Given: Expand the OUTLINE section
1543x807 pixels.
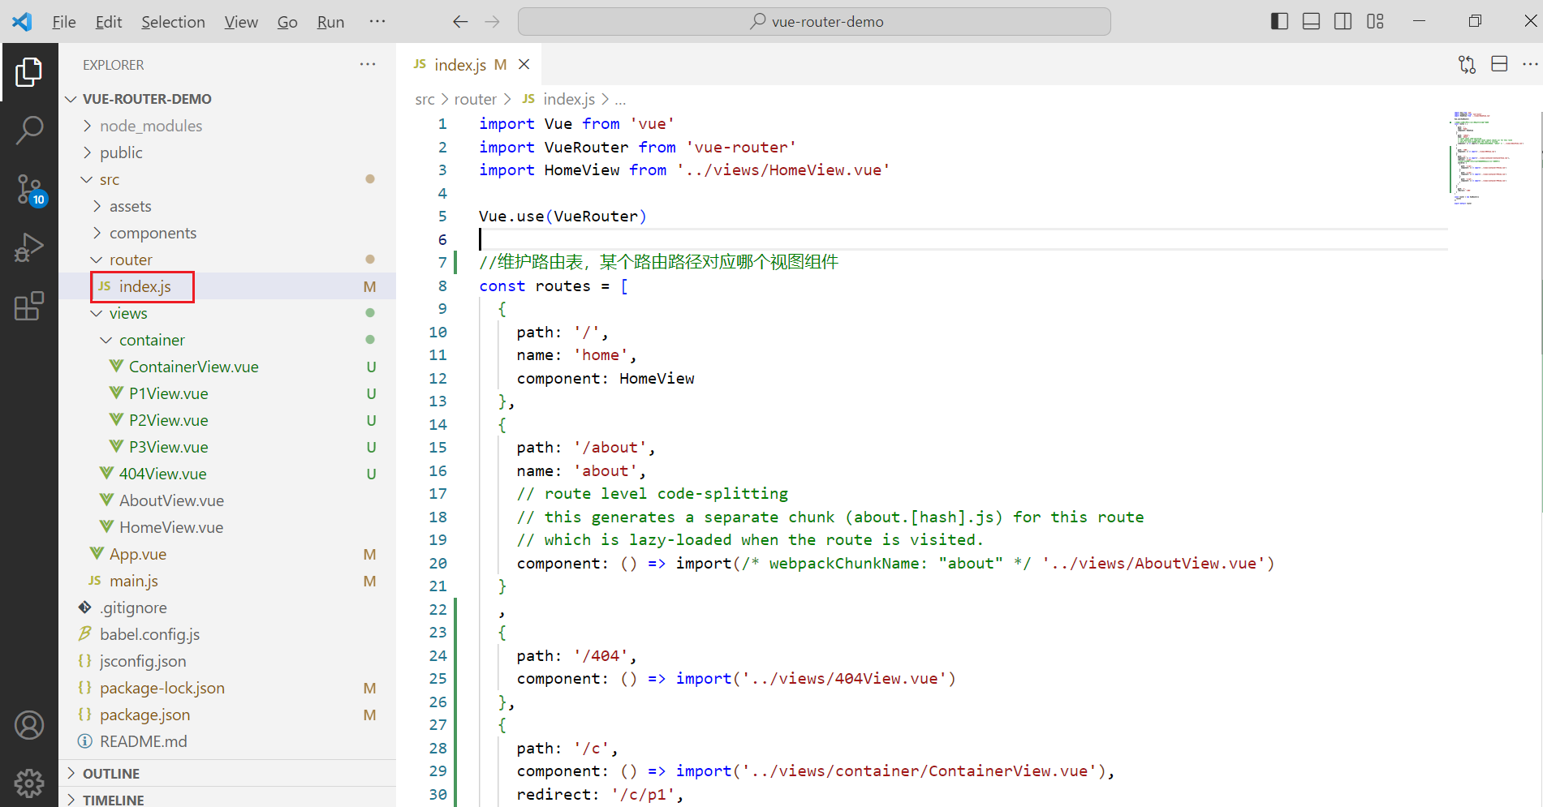Looking at the screenshot, I should pos(111,774).
